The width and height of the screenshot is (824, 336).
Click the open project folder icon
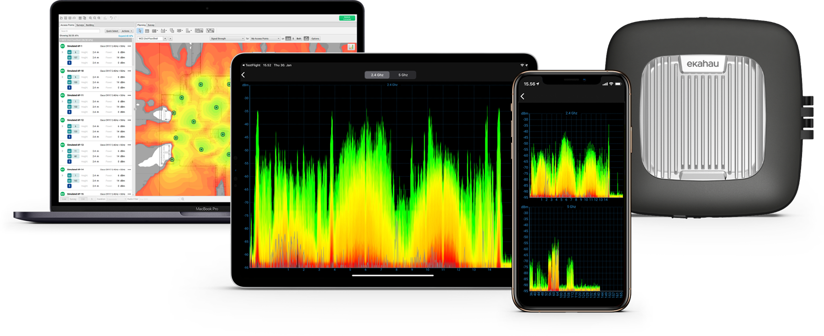61,18
